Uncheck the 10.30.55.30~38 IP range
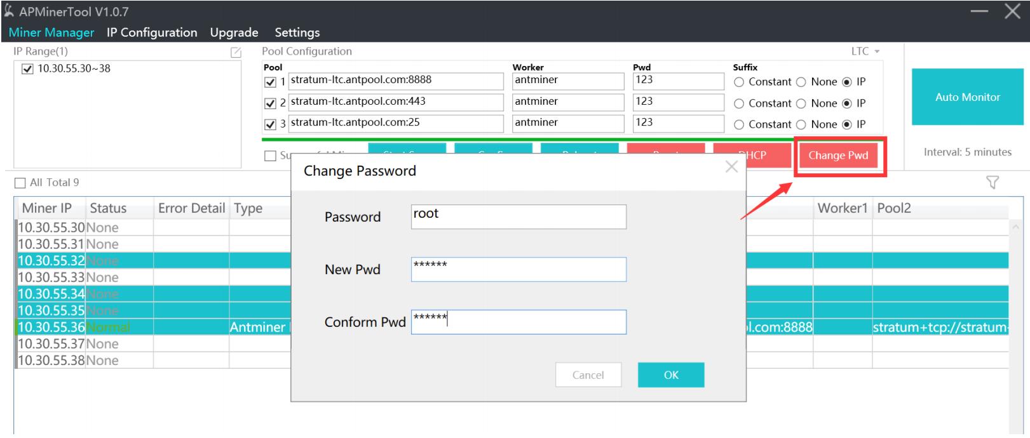 27,69
